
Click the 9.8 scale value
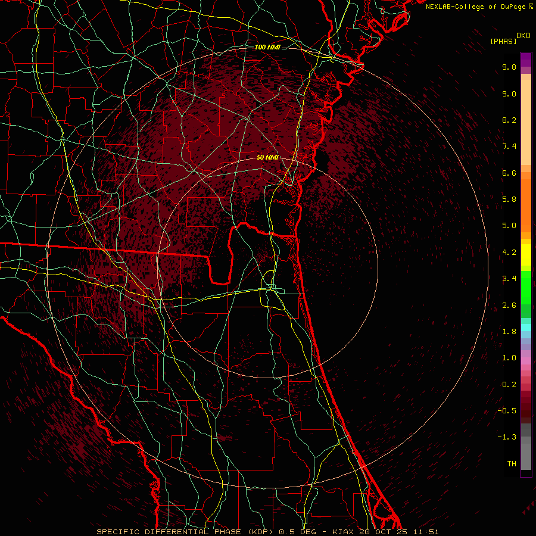click(509, 67)
